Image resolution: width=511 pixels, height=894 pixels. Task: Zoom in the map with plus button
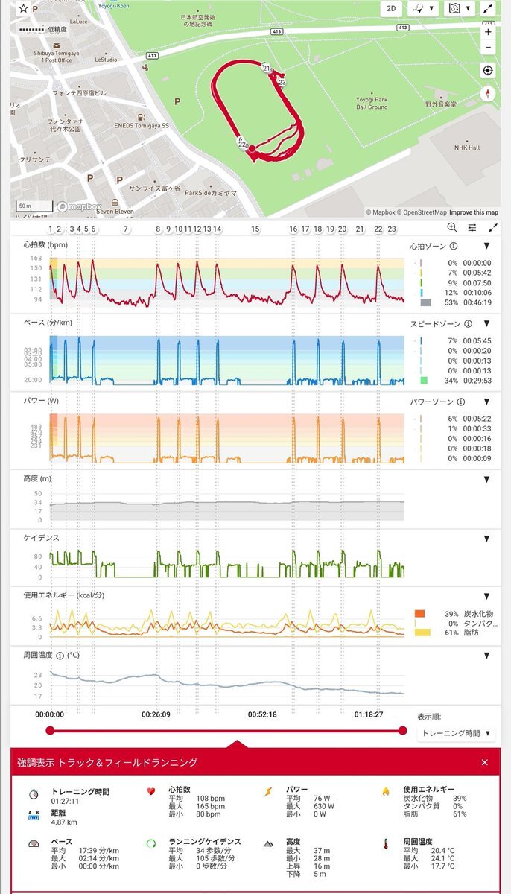488,32
